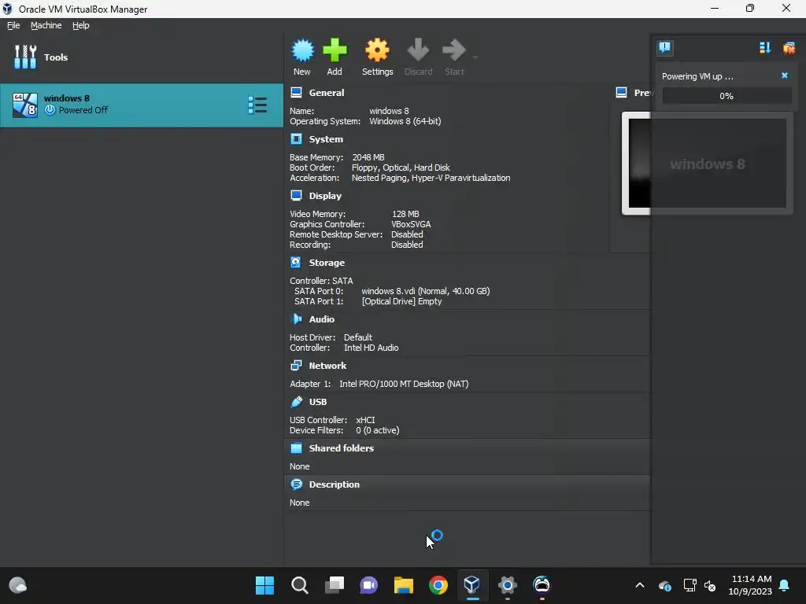The height and width of the screenshot is (604, 806).
Task: Click windows 8.vdi storage entry
Action: [x=426, y=291]
